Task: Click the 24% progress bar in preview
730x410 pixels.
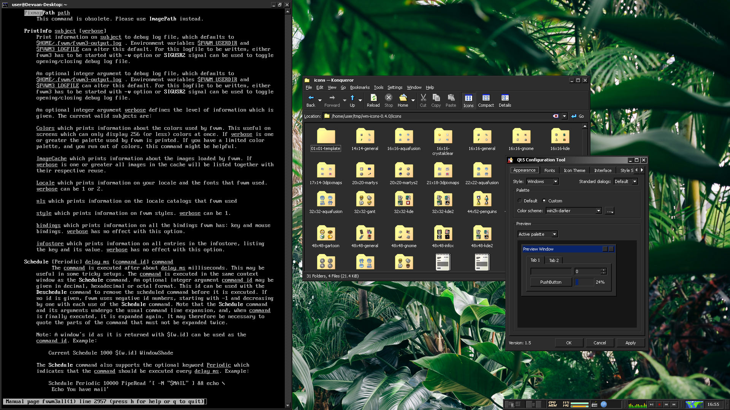Action: [x=584, y=282]
